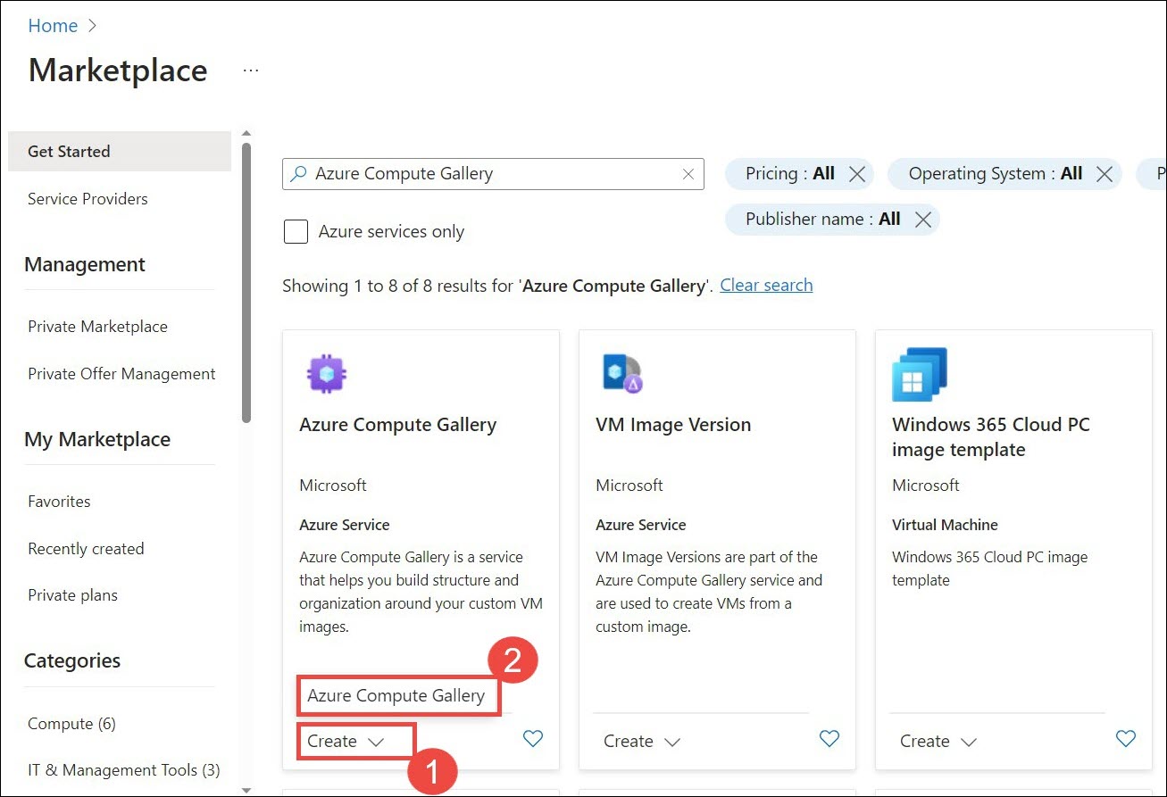Image resolution: width=1167 pixels, height=797 pixels.
Task: Favorite Windows 365 Cloud PC image template
Action: (1126, 738)
